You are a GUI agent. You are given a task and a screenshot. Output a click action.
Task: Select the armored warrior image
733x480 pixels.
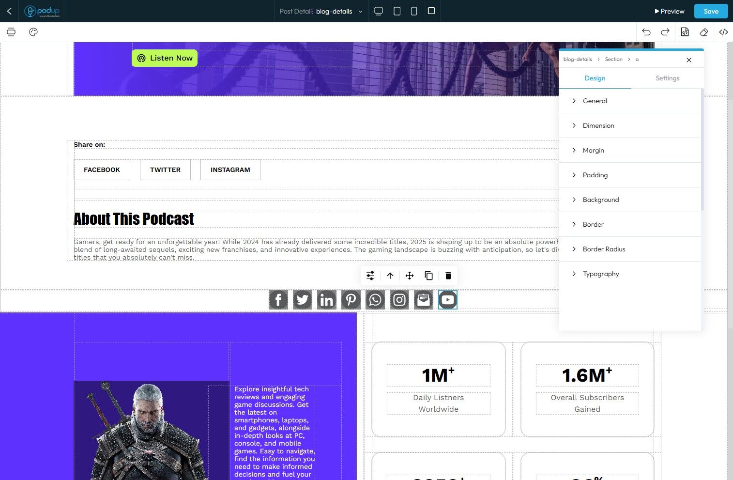pyautogui.click(x=152, y=430)
